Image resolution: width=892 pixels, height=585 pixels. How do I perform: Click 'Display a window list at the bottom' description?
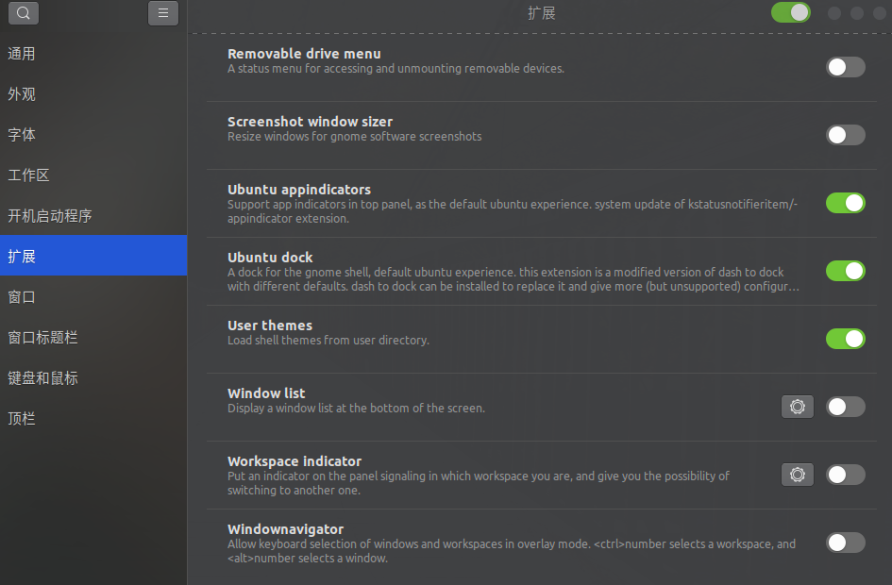pyautogui.click(x=356, y=409)
